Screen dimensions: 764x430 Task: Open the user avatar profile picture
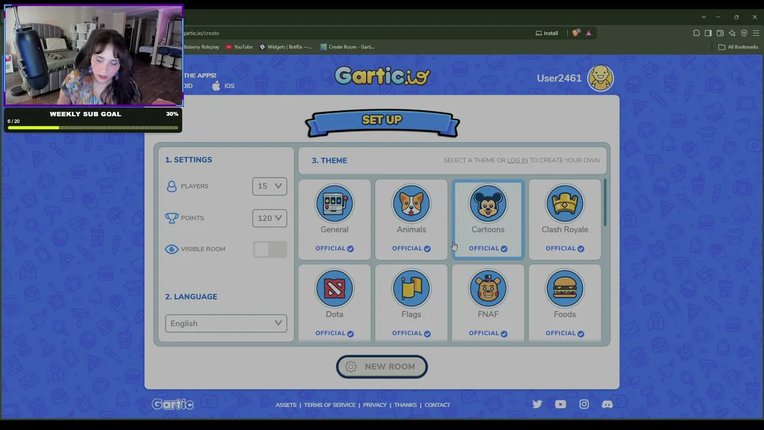600,78
